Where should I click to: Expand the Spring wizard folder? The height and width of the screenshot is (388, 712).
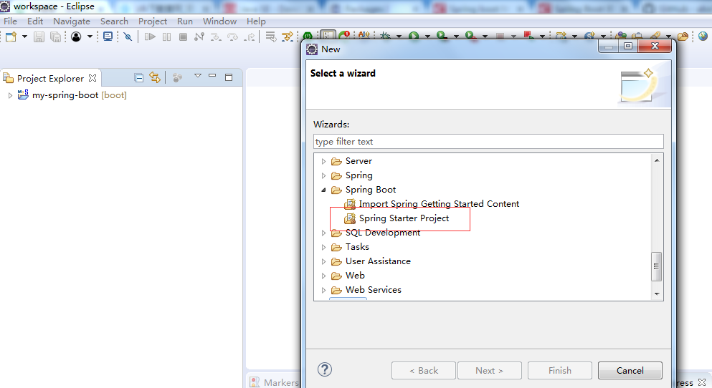(x=323, y=176)
